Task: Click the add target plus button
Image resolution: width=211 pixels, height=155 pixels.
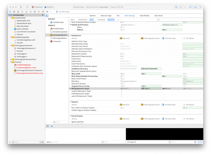Action: [47, 122]
